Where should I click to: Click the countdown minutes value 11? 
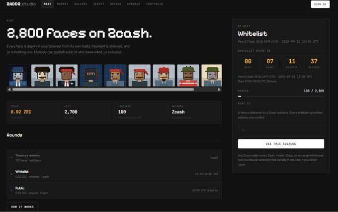click(x=292, y=61)
